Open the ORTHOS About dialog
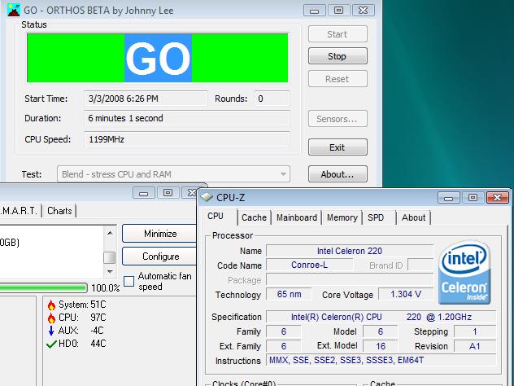This screenshot has height=386, width=514. 338,174
